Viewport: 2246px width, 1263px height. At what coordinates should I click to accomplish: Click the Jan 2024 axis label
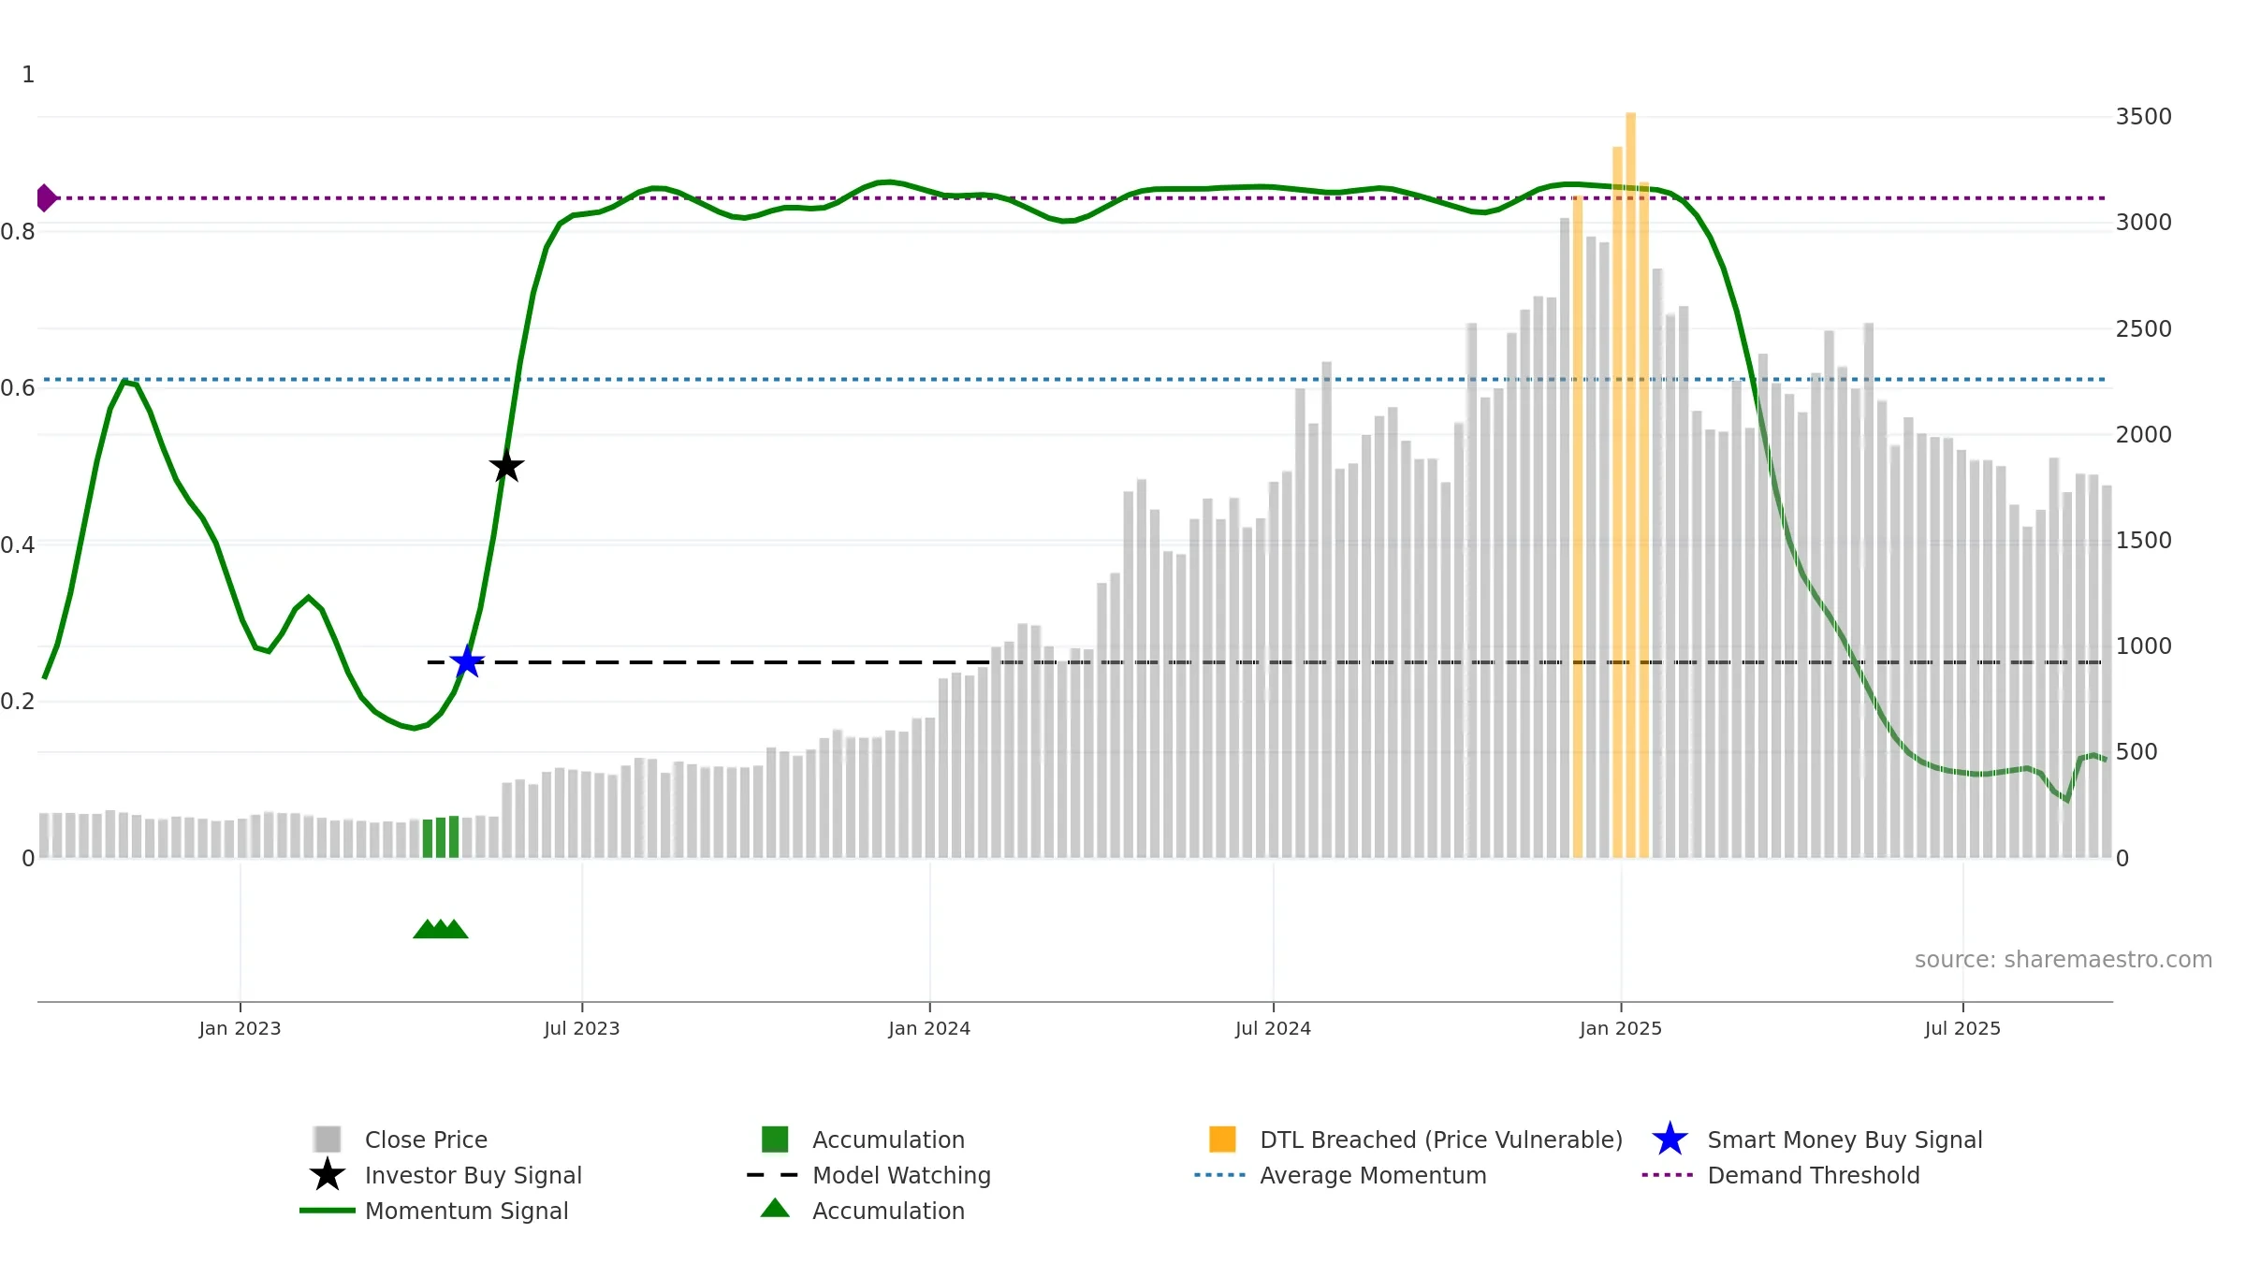929,1028
